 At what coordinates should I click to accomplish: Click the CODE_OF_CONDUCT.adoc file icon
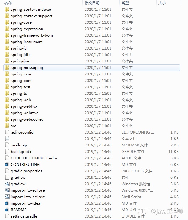pyautogui.click(x=7, y=158)
